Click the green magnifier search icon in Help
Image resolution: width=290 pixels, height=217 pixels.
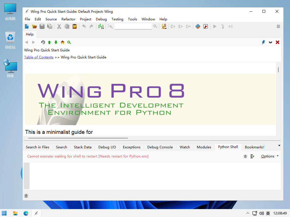(x=69, y=42)
